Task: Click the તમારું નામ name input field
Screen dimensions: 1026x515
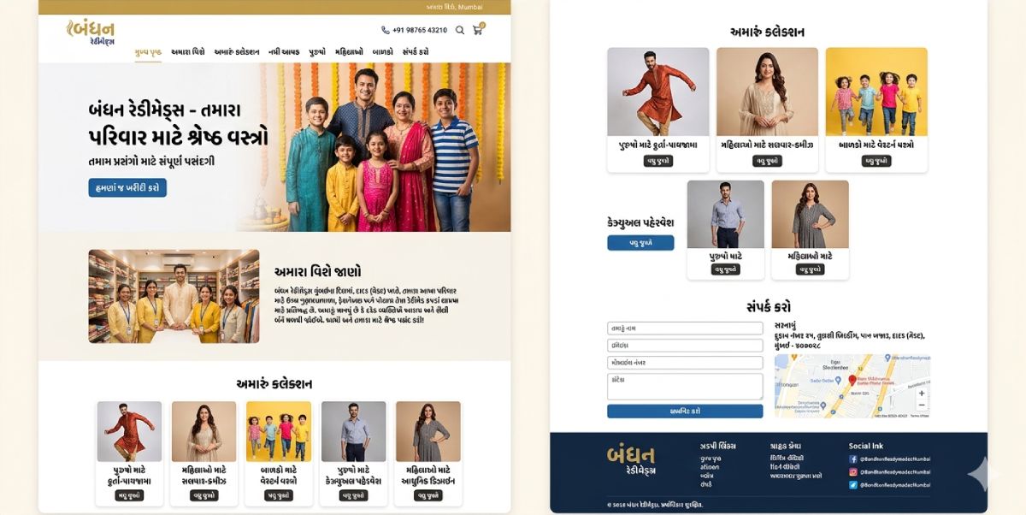Action: (685, 329)
